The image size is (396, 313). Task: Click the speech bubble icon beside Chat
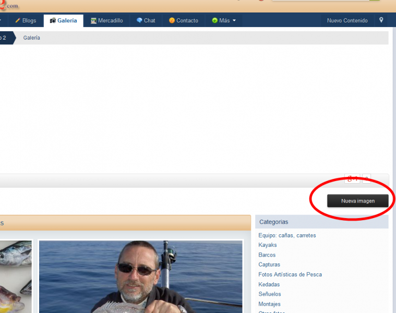point(139,21)
